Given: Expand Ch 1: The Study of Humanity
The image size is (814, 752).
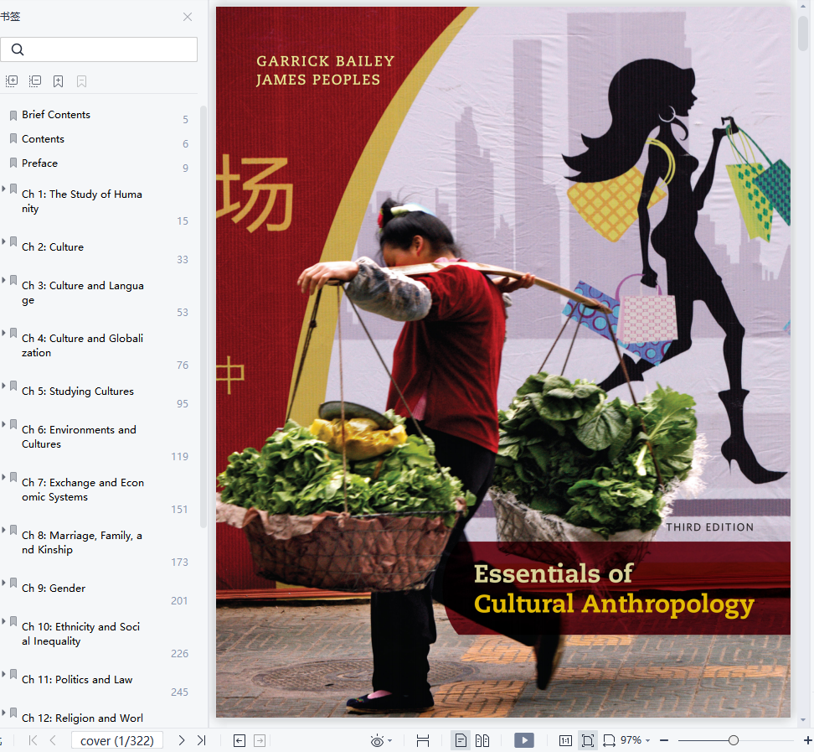Looking at the screenshot, I should coord(3,189).
